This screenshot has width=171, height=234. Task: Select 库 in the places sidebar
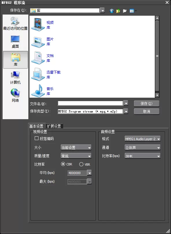click(x=15, y=60)
